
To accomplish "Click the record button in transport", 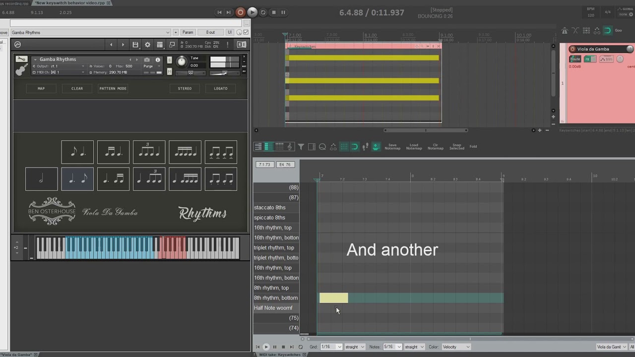I will (241, 12).
